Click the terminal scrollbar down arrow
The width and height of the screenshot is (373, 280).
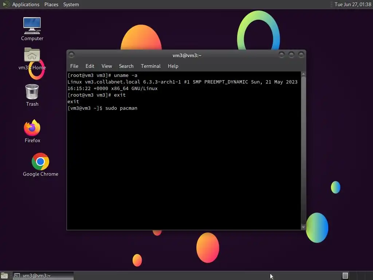tap(303, 227)
